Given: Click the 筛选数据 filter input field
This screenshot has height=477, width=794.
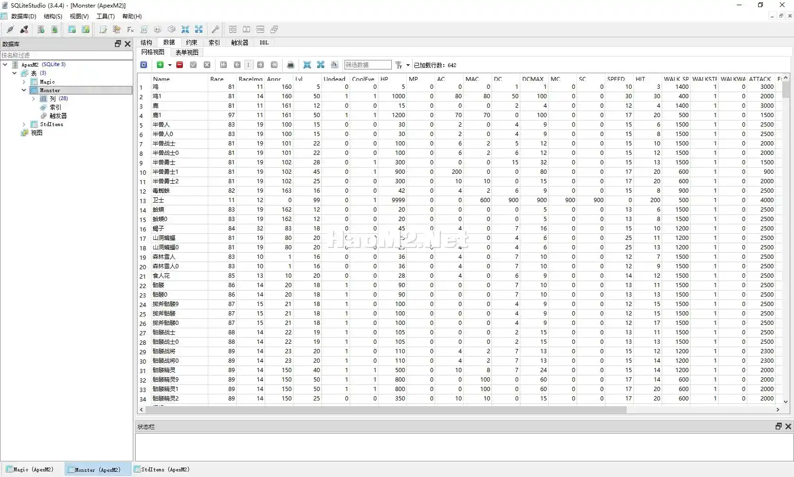Looking at the screenshot, I should point(368,65).
